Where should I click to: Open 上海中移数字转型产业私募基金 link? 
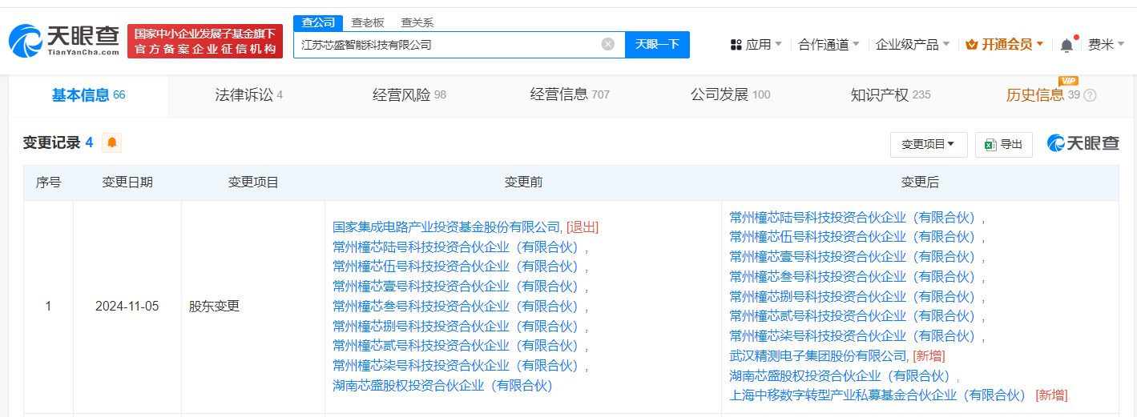coord(878,395)
